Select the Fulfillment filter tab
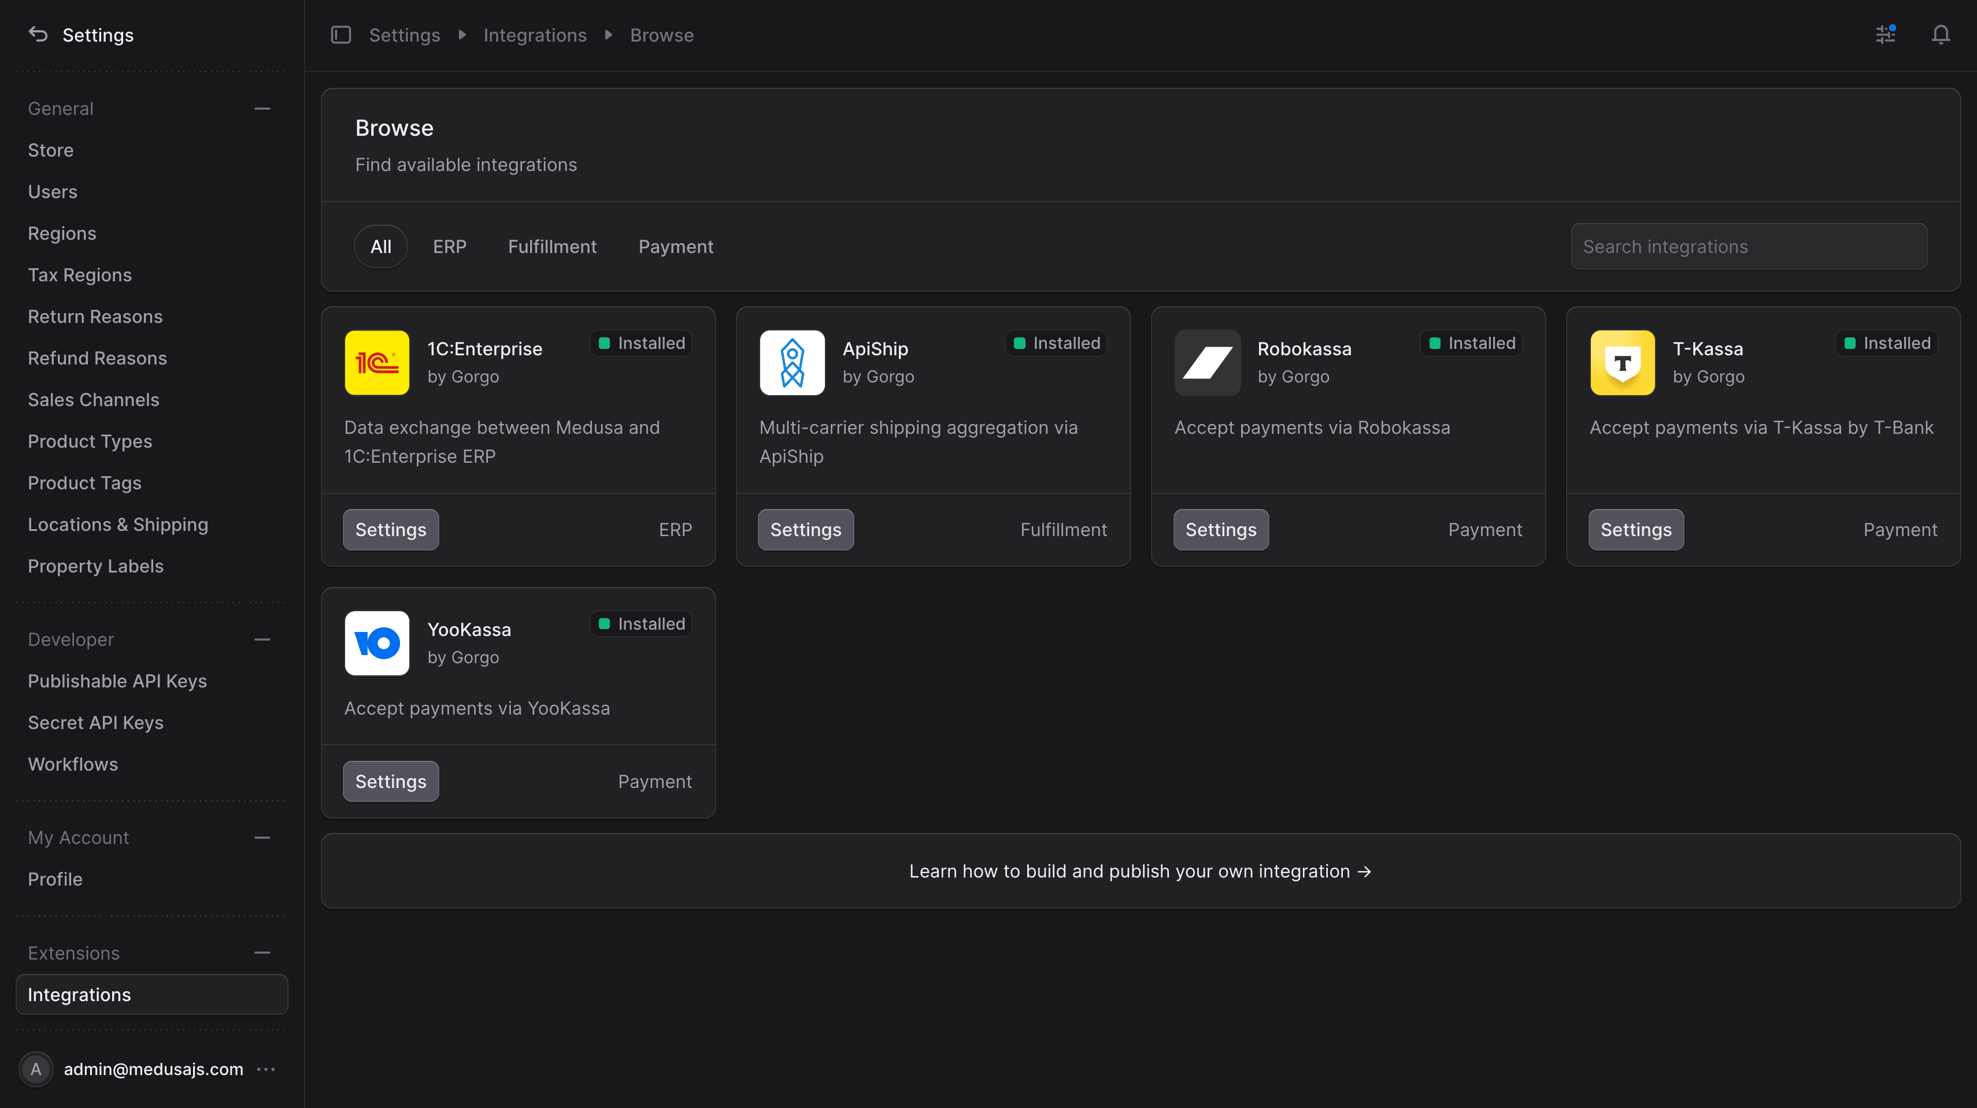The height and width of the screenshot is (1108, 1977). (x=552, y=247)
